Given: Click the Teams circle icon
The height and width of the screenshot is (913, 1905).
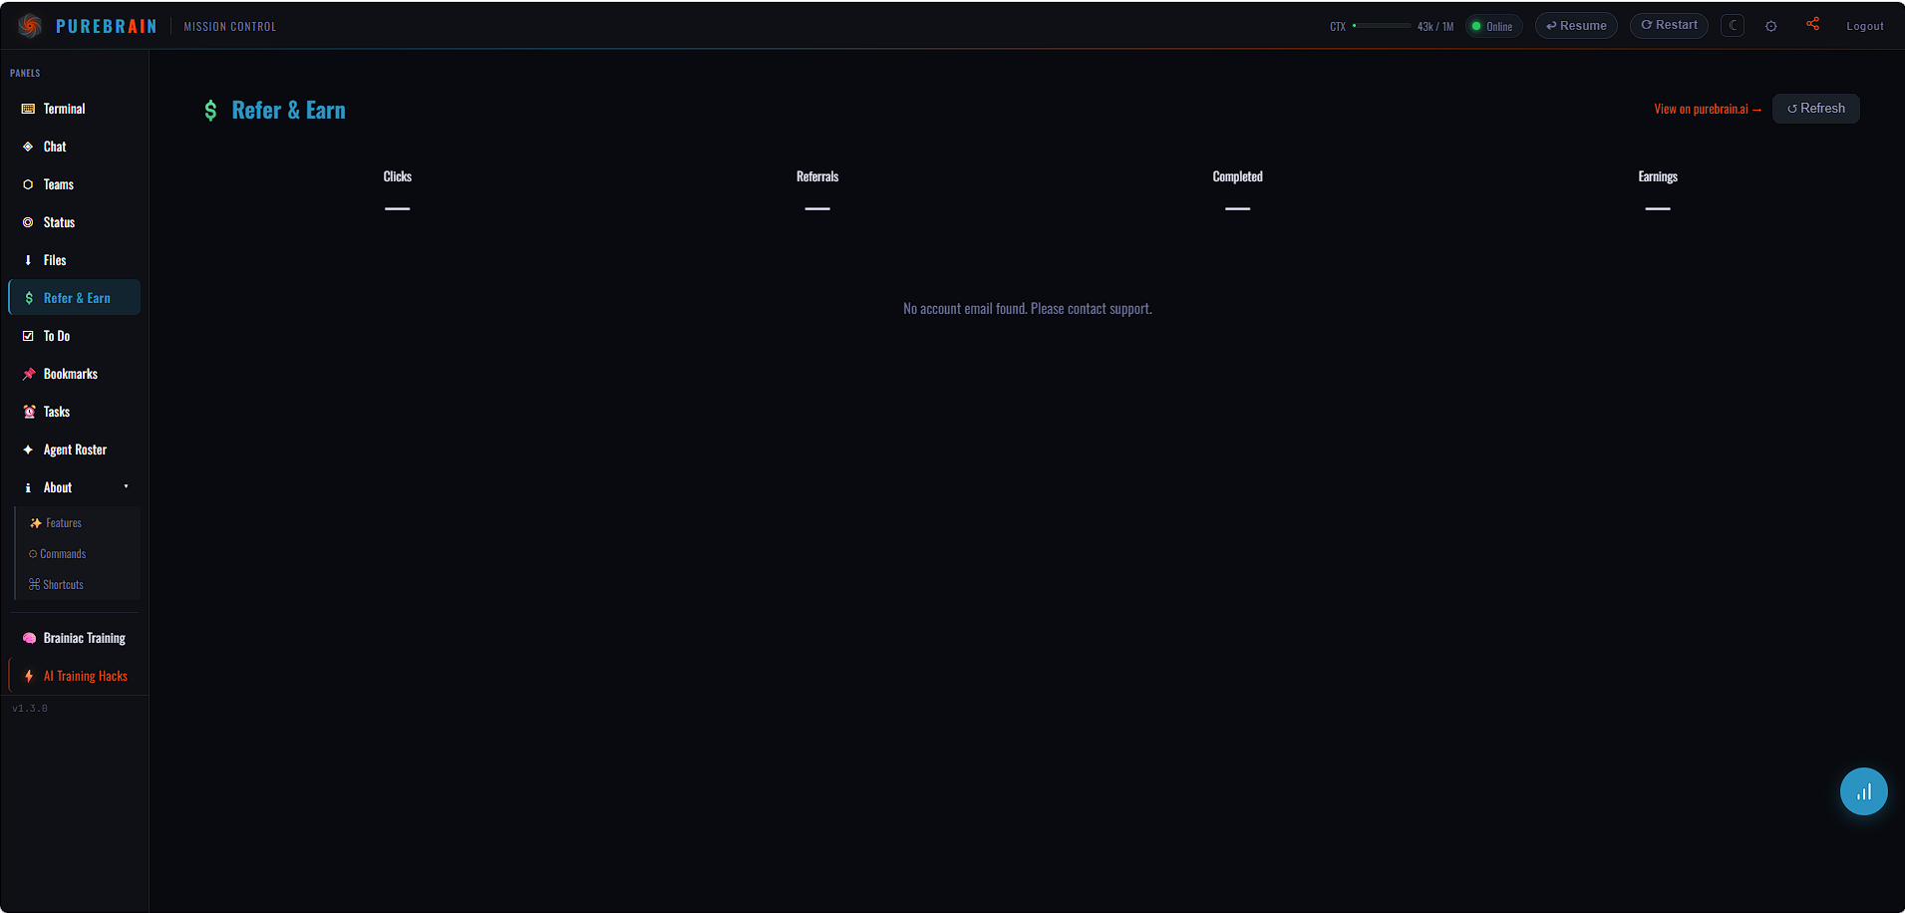Looking at the screenshot, I should [x=28, y=184].
